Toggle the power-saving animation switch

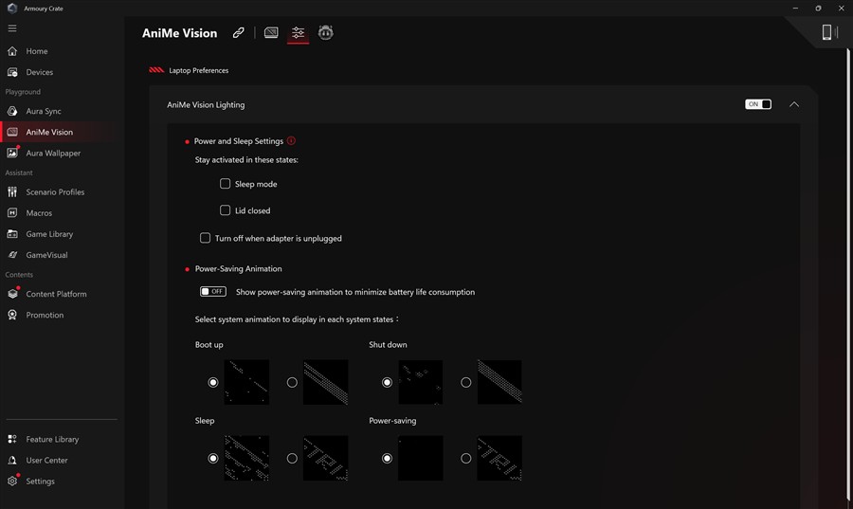pyautogui.click(x=213, y=292)
